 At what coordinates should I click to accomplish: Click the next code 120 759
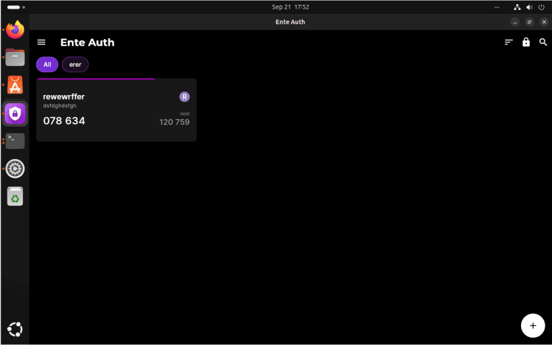point(175,122)
